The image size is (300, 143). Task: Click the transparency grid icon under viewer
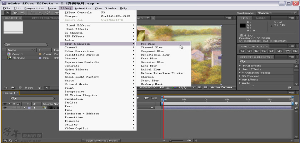205,87
